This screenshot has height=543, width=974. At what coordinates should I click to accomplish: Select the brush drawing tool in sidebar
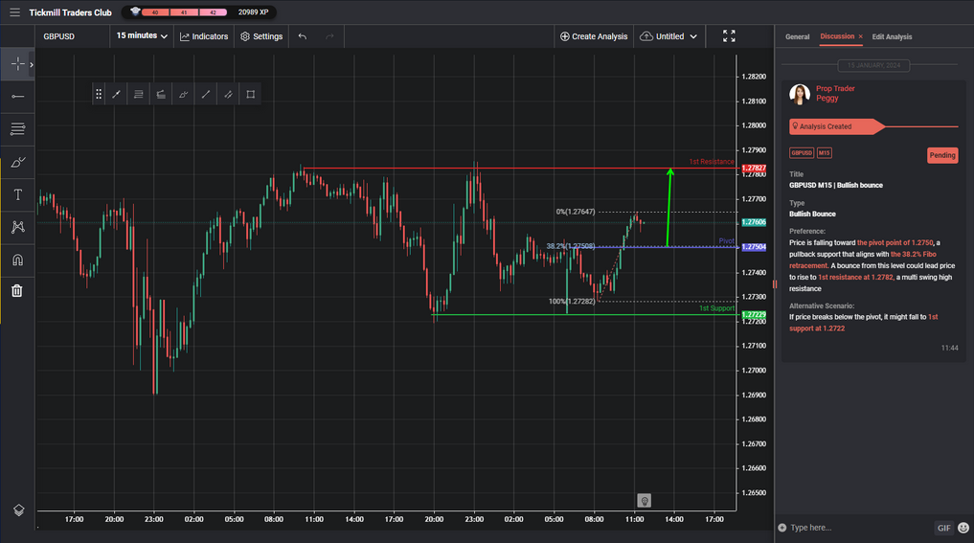tap(17, 162)
